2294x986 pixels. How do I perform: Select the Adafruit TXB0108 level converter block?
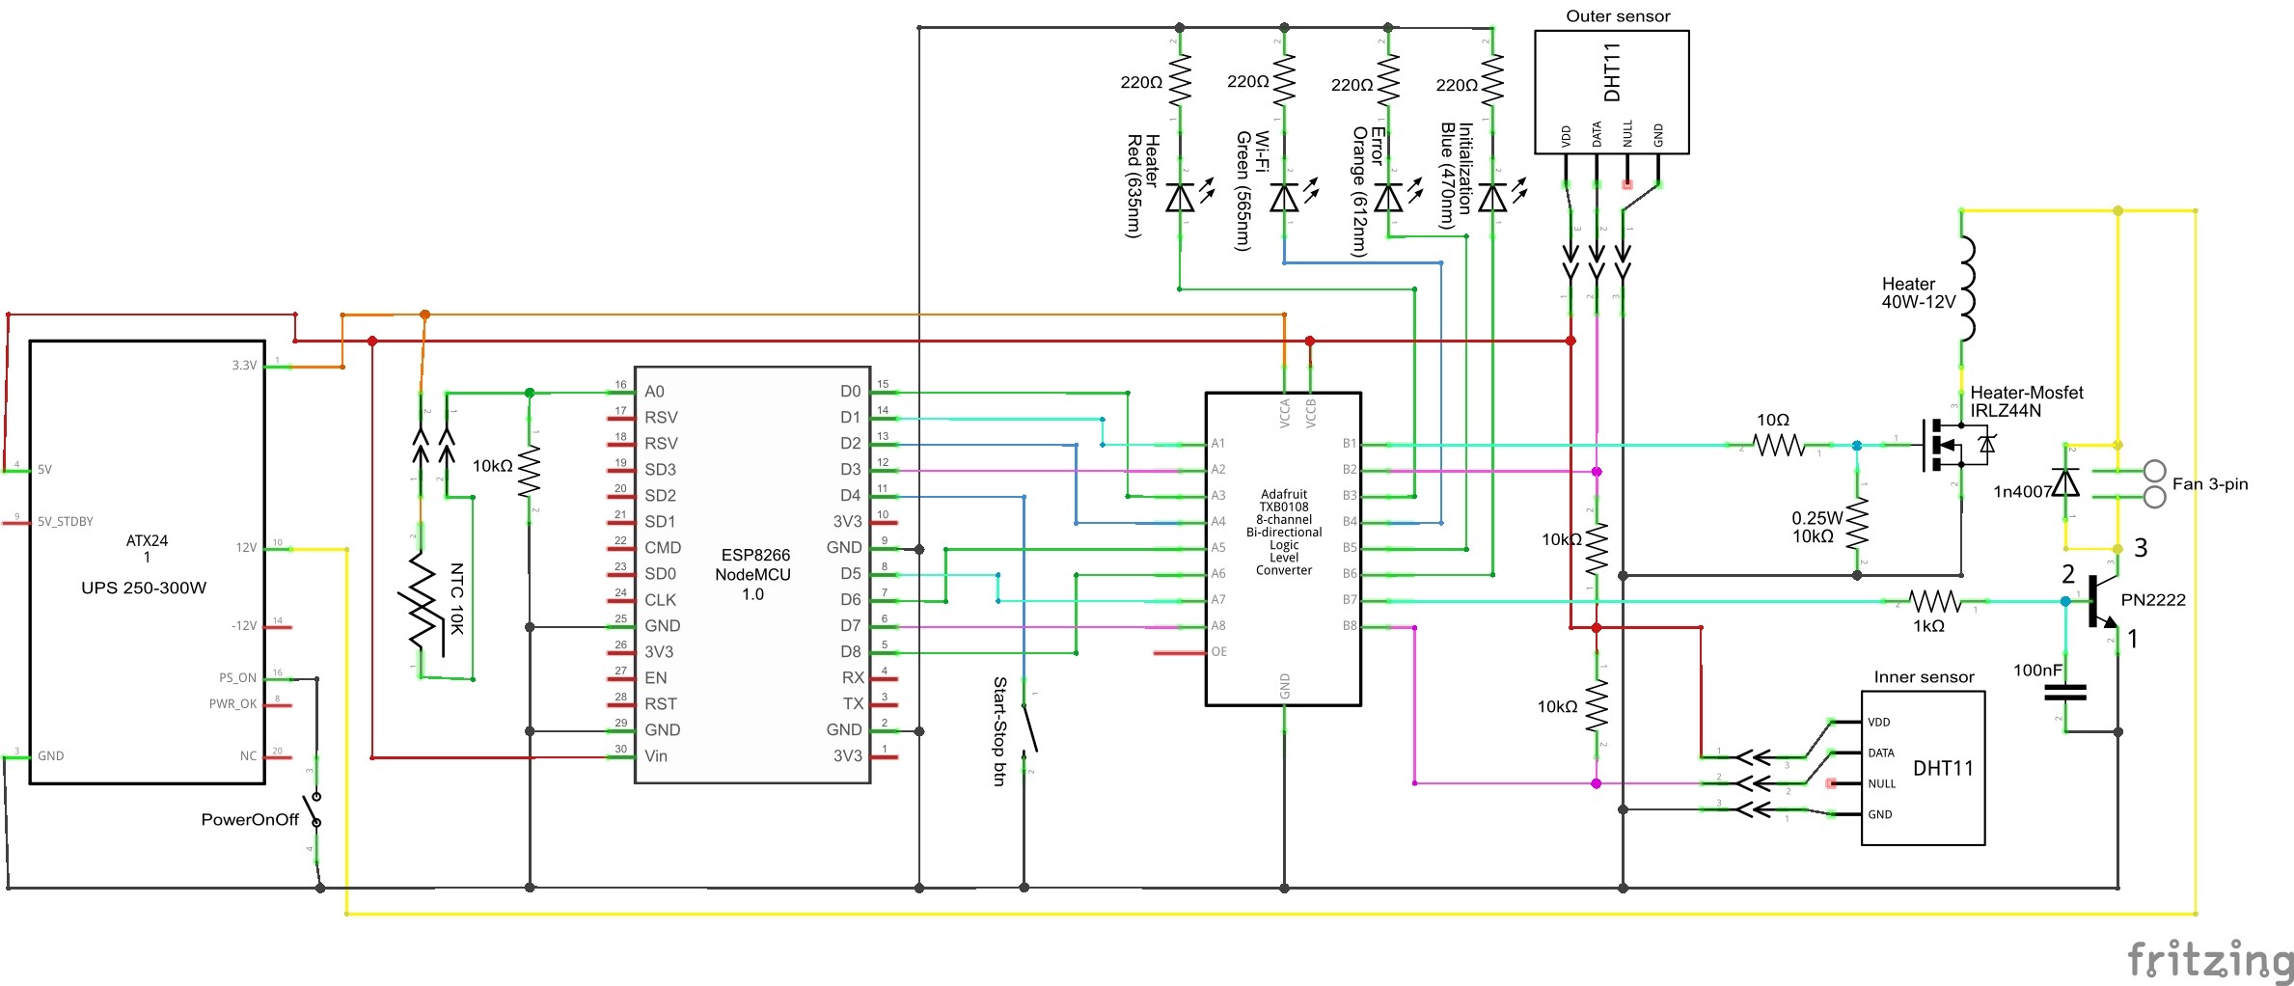(1283, 549)
